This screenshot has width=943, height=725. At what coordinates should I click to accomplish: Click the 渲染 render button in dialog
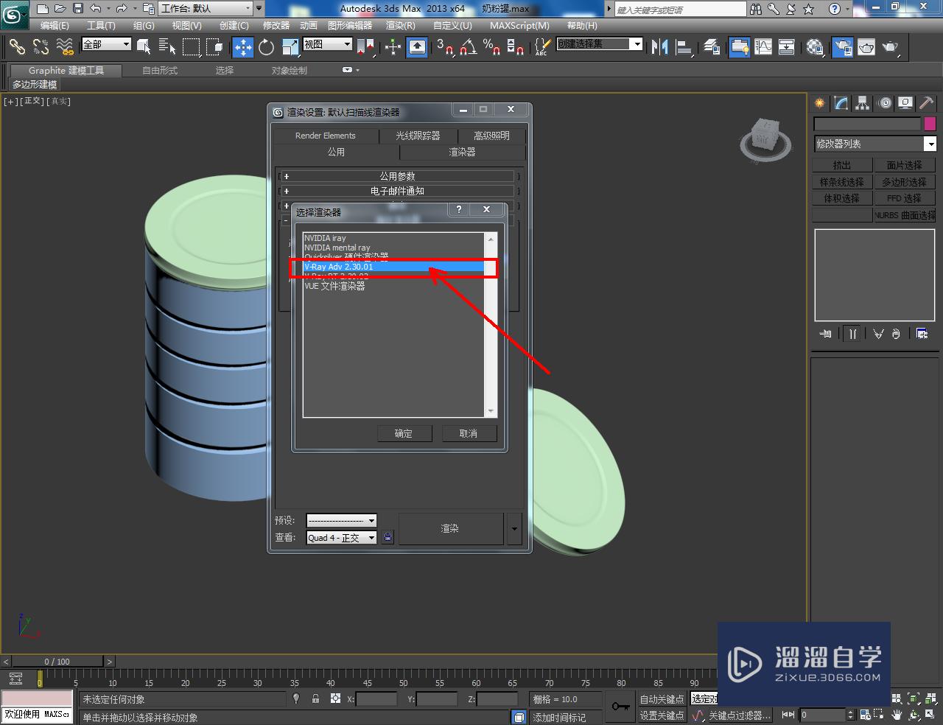pyautogui.click(x=449, y=528)
